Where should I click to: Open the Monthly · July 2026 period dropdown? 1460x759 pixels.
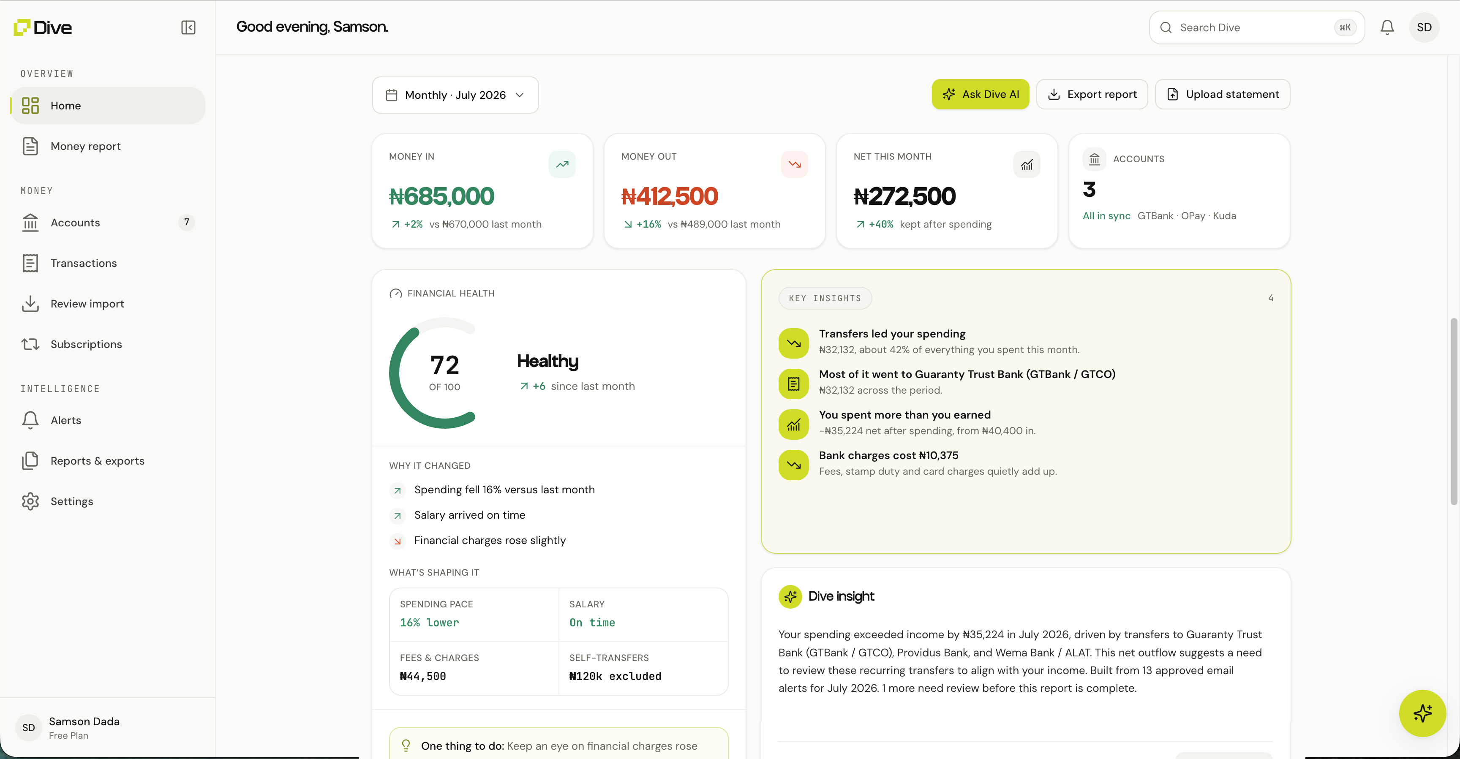[455, 95]
